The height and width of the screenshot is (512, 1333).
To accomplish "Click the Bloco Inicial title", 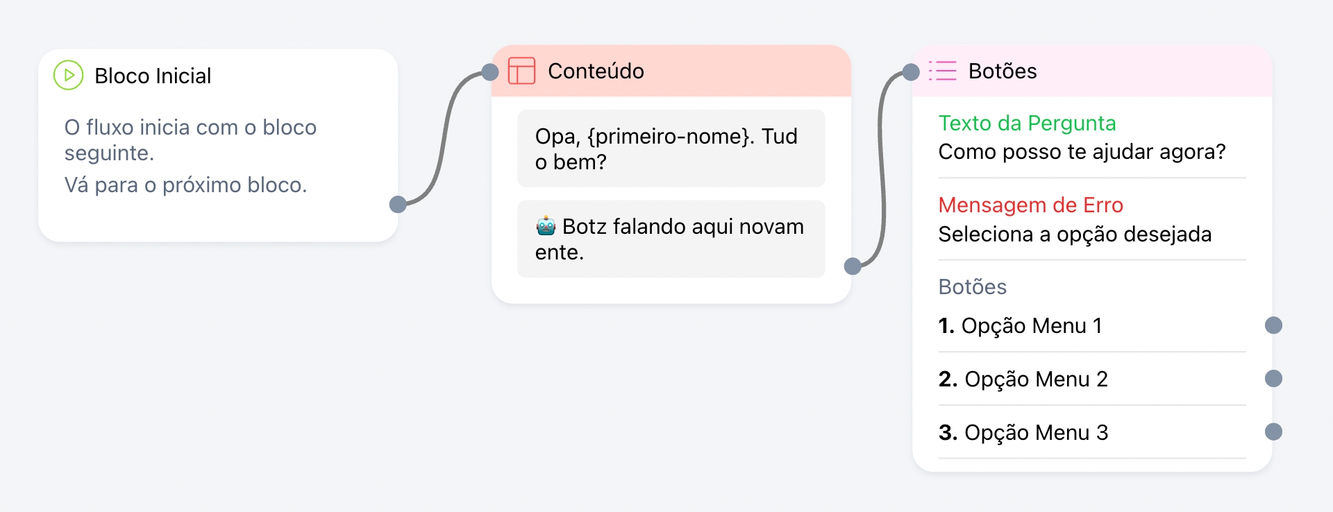I will pyautogui.click(x=153, y=76).
